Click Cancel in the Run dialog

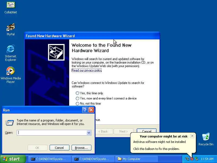59,148
